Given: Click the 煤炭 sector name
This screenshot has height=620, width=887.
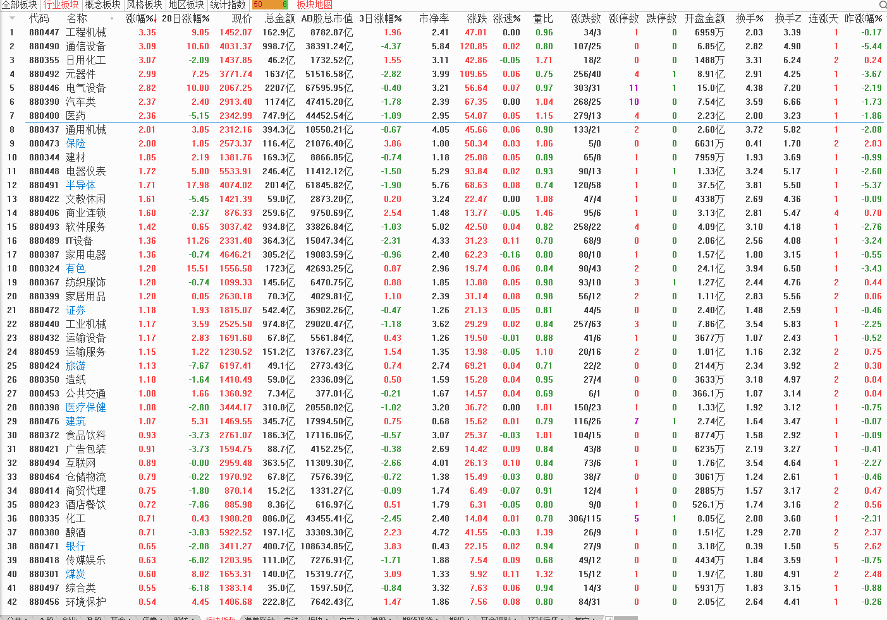Looking at the screenshot, I should [x=76, y=575].
